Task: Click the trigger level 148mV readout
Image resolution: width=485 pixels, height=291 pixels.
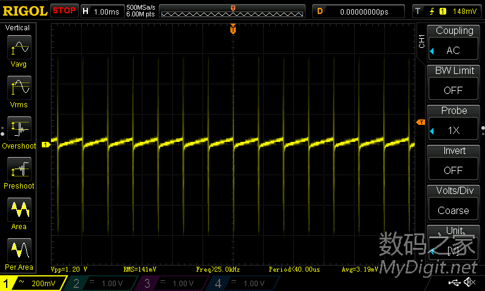Action: [464, 12]
